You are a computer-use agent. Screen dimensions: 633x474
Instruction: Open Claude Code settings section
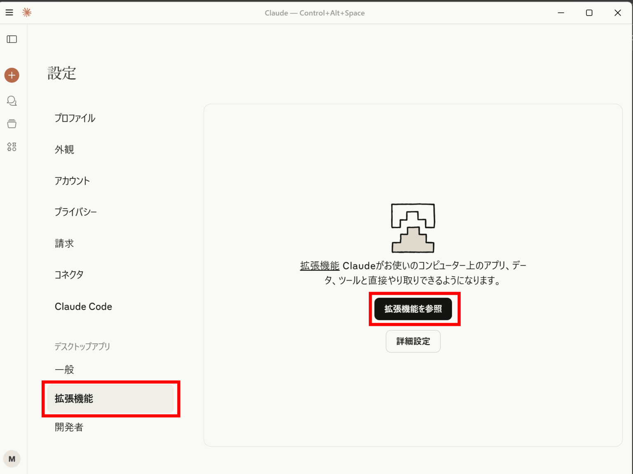(83, 307)
